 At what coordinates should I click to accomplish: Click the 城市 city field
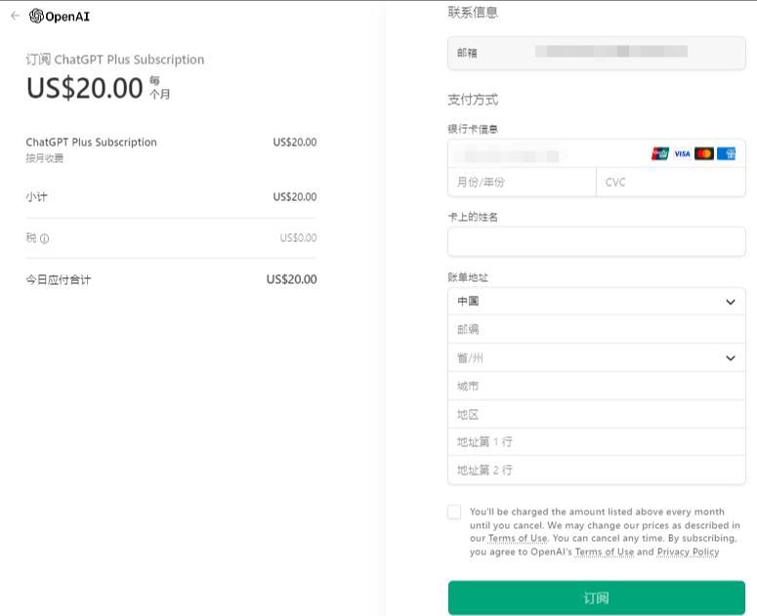(596, 386)
